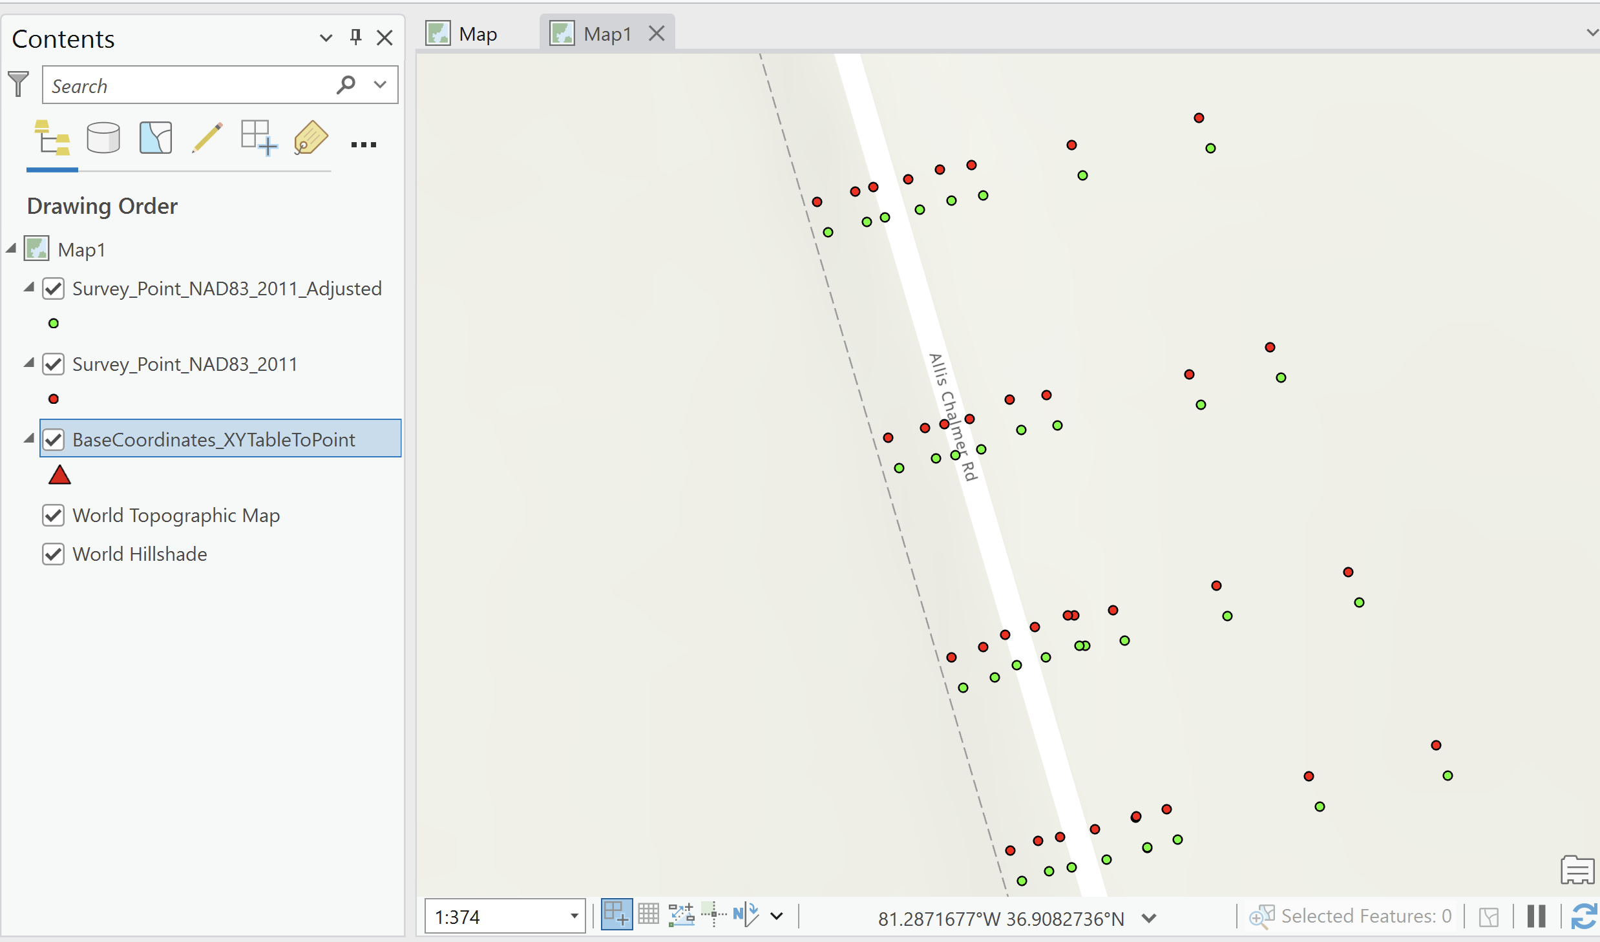
Task: Toggle BaseCoordinates_XYTableToPoint layer visibility
Action: point(54,439)
